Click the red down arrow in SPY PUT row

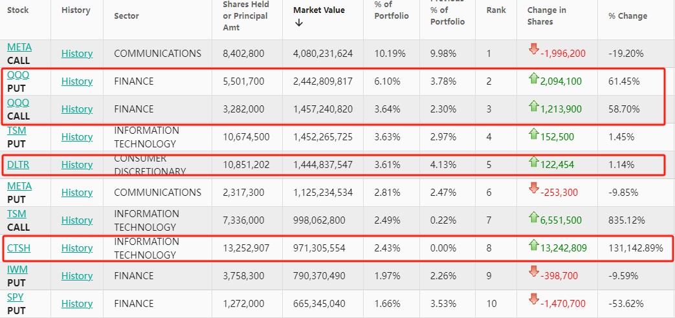[534, 299]
